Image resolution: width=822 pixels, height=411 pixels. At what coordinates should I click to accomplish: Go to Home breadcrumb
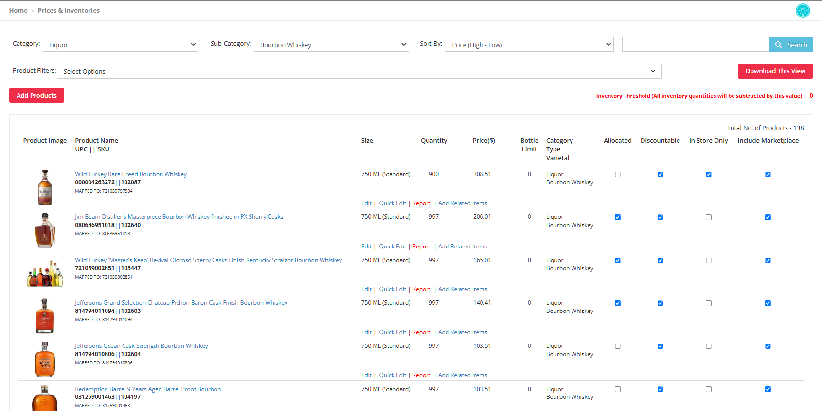tap(18, 10)
